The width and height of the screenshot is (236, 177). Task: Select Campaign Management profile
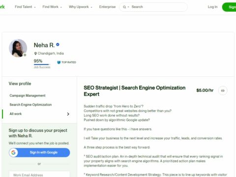click(x=28, y=95)
